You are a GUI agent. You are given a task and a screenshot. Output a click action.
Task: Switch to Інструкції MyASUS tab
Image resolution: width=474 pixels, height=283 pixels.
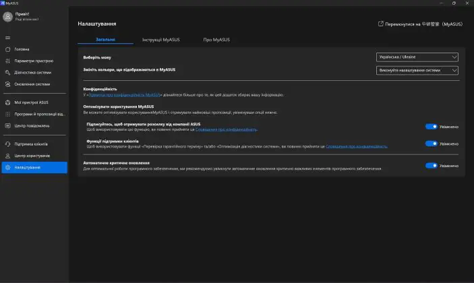161,40
